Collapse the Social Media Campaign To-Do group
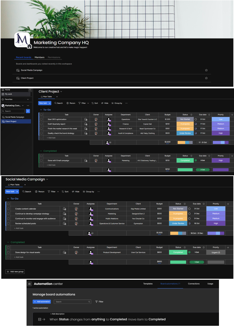 click(x=8, y=199)
